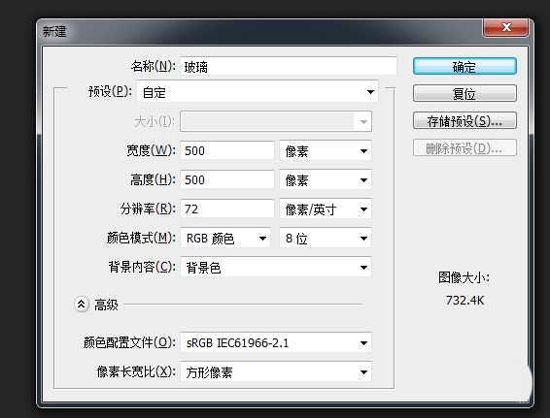Click the disabled 删除预设(D)... button

pos(464,147)
